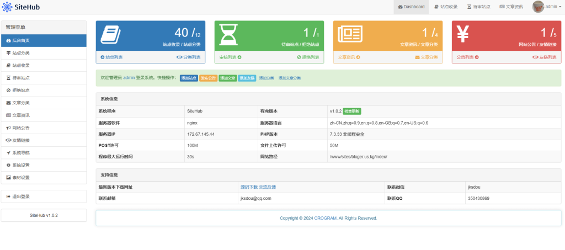Open 文章分类 link in orange card
Screen dimensions: 565x250
[x=427, y=57]
